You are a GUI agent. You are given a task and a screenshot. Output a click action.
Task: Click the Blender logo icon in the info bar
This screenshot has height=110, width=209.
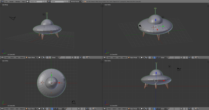(x=85, y=2)
